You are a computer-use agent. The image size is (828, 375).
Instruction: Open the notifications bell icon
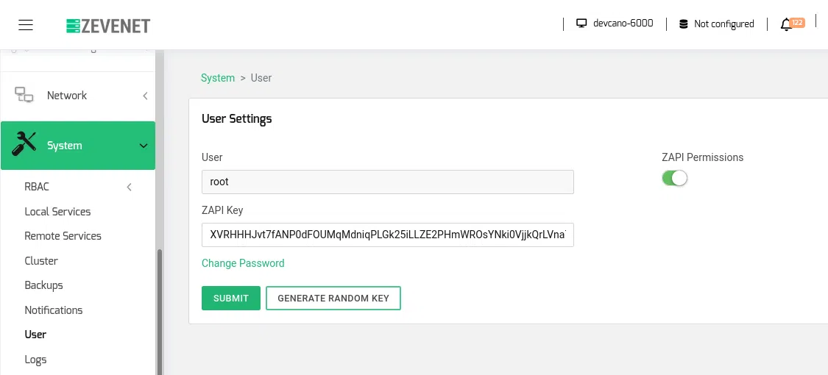point(785,24)
